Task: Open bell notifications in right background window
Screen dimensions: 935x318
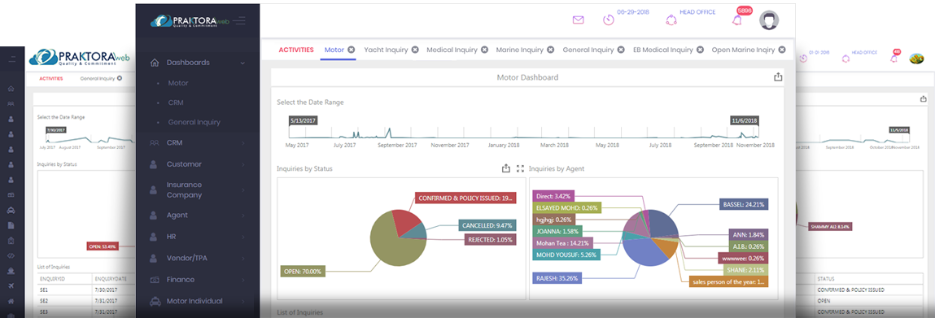Action: (x=893, y=59)
